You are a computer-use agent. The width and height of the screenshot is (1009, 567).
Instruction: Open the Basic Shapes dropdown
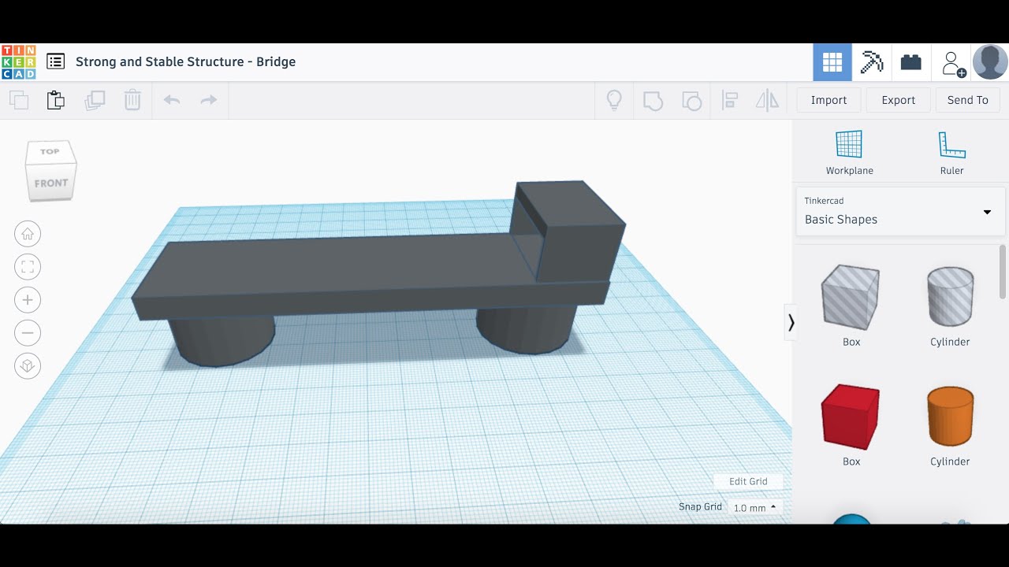click(x=900, y=212)
